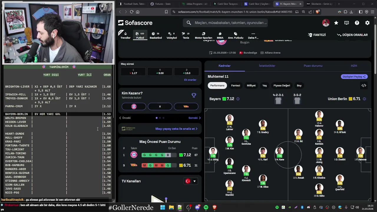
Task: Open the Ek oranlar link
Action: 190,80
